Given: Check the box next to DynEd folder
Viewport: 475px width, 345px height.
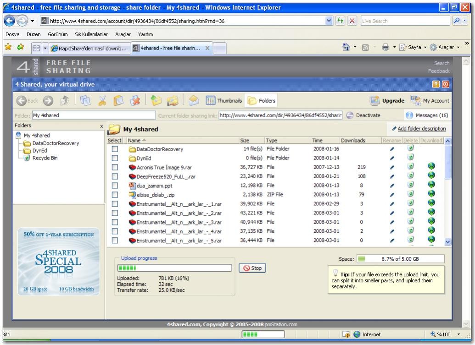Looking at the screenshot, I should [x=115, y=158].
